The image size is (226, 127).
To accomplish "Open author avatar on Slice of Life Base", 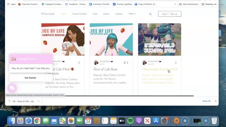I will pos(96,63).
